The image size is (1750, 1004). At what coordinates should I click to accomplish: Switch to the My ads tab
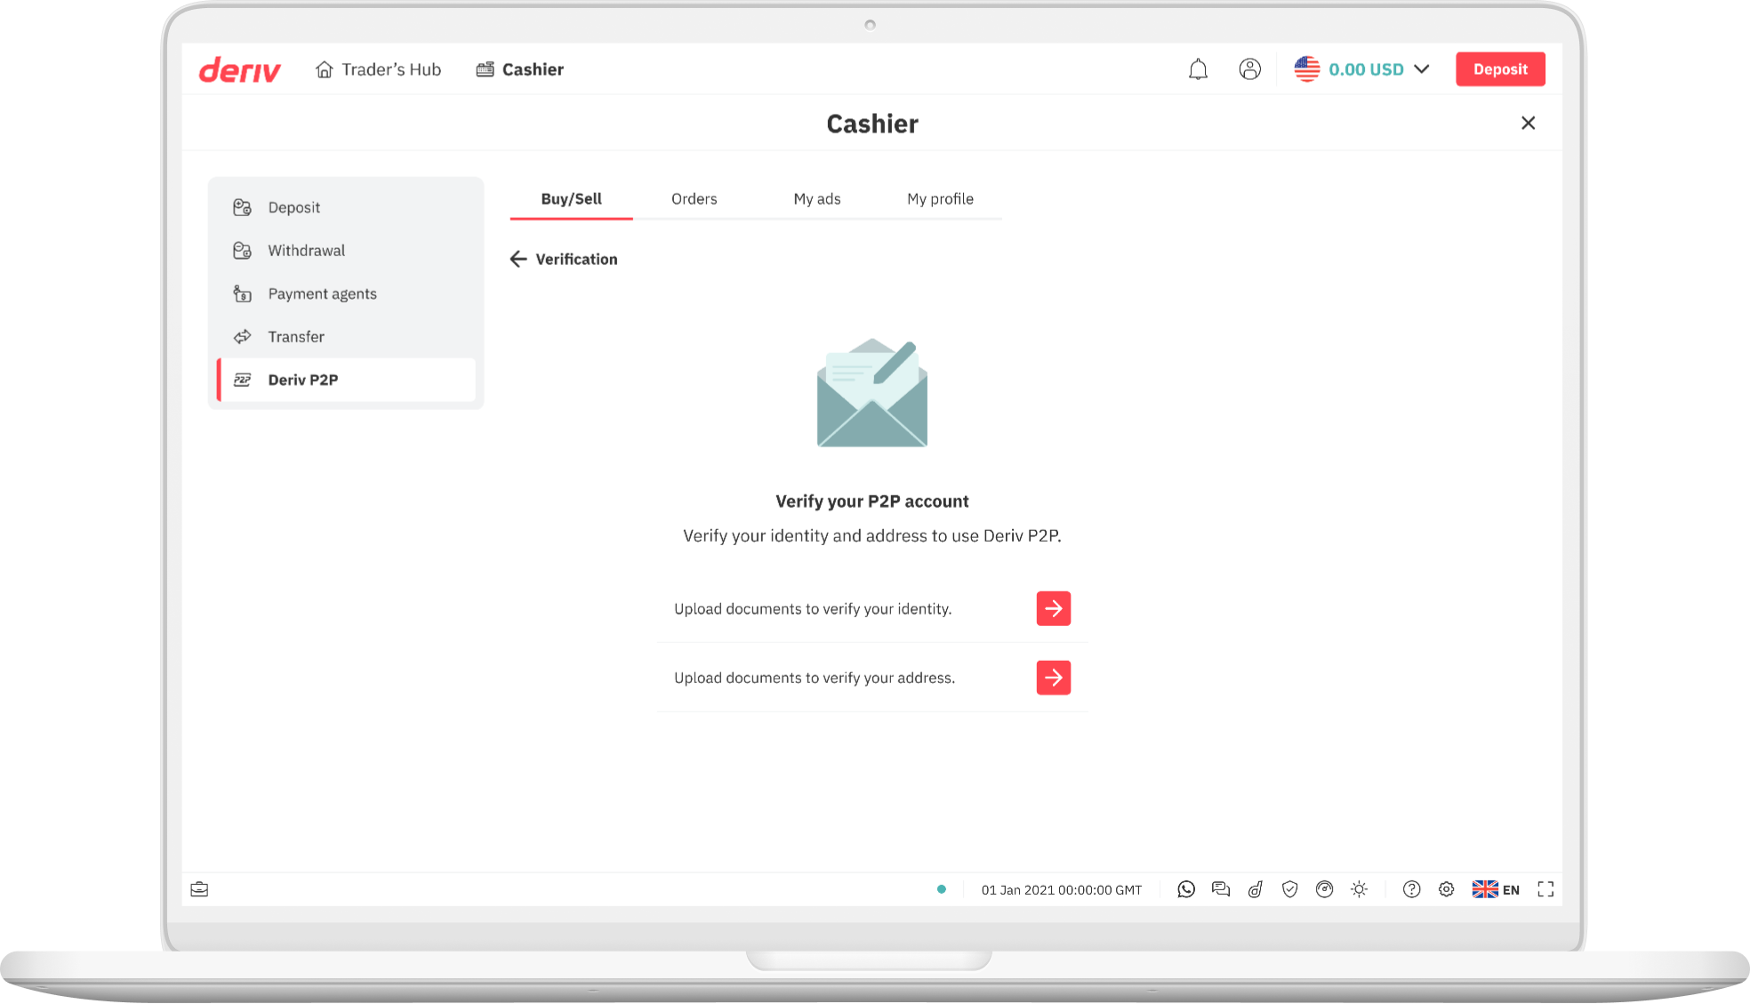pos(816,199)
